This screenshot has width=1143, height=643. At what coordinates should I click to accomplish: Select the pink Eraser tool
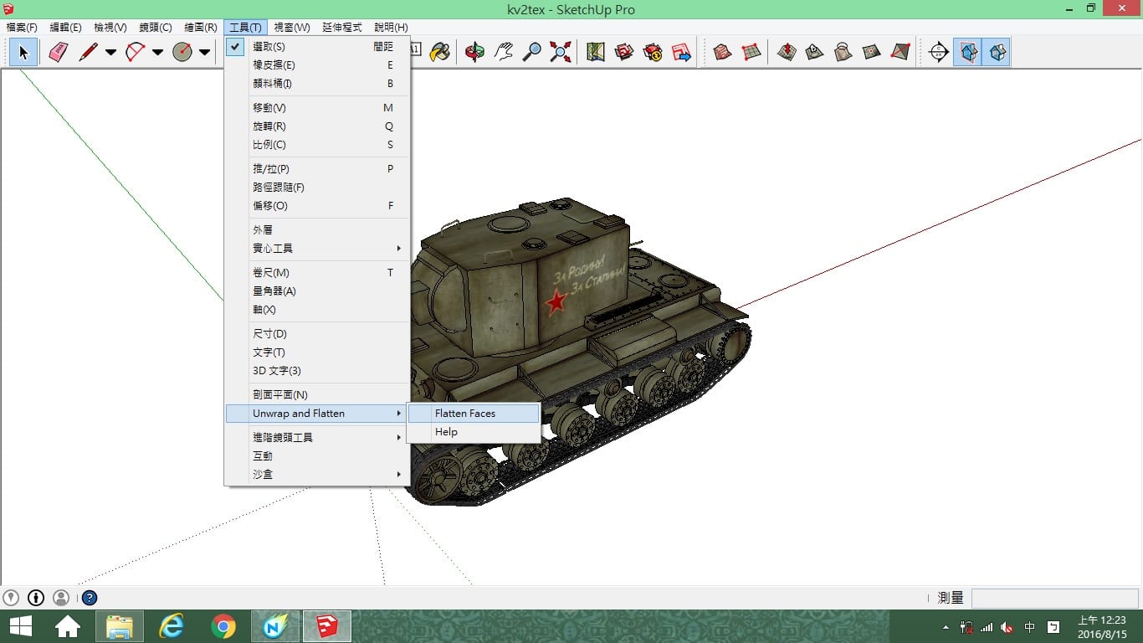59,52
